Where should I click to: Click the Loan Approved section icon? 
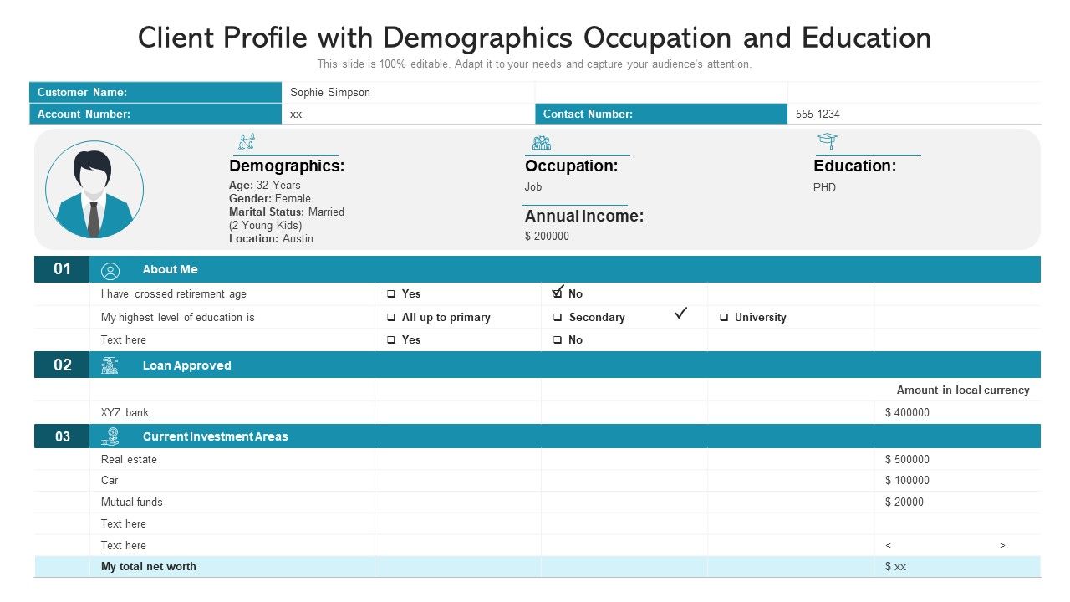110,365
